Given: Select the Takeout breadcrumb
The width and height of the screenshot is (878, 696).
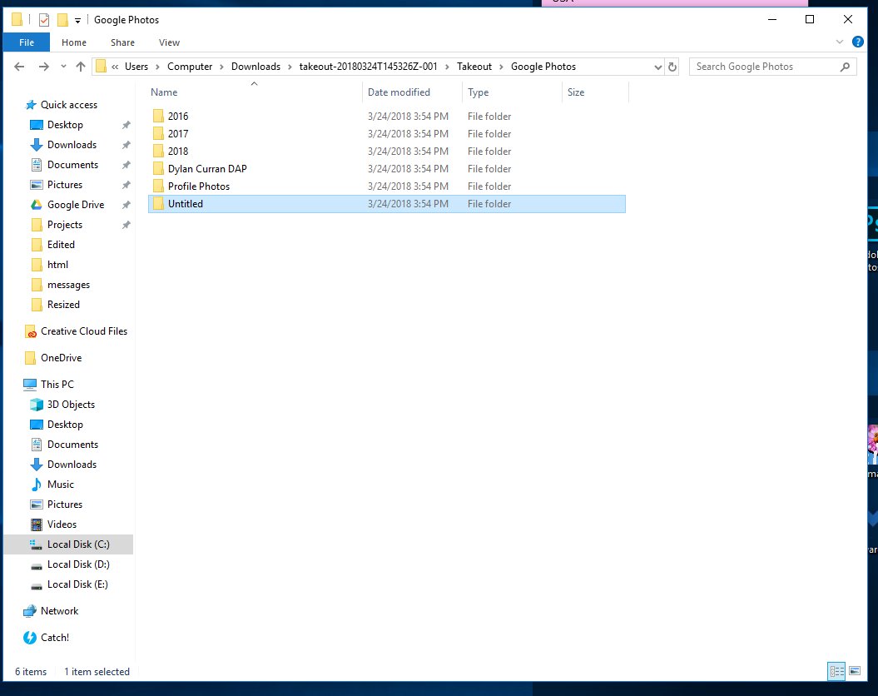Looking at the screenshot, I should pos(474,67).
